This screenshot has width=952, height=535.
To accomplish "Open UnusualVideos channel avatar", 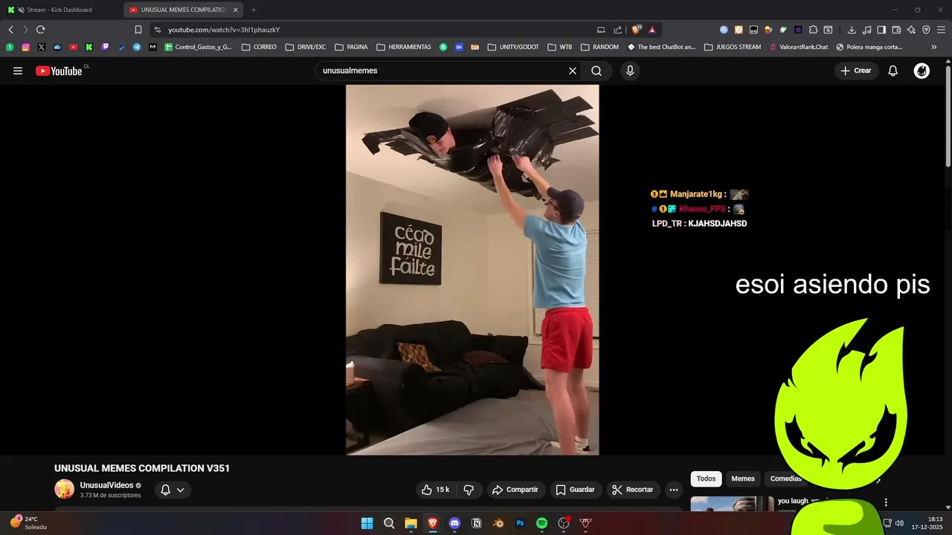I will coord(65,489).
